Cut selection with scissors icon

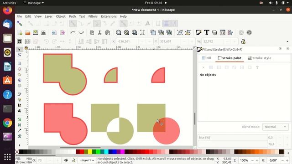click(x=99, y=32)
